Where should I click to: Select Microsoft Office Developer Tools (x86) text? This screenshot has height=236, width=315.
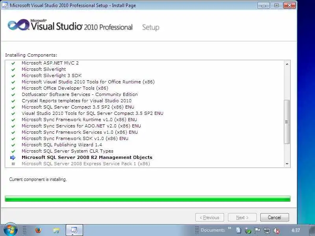pyautogui.click(x=65, y=88)
